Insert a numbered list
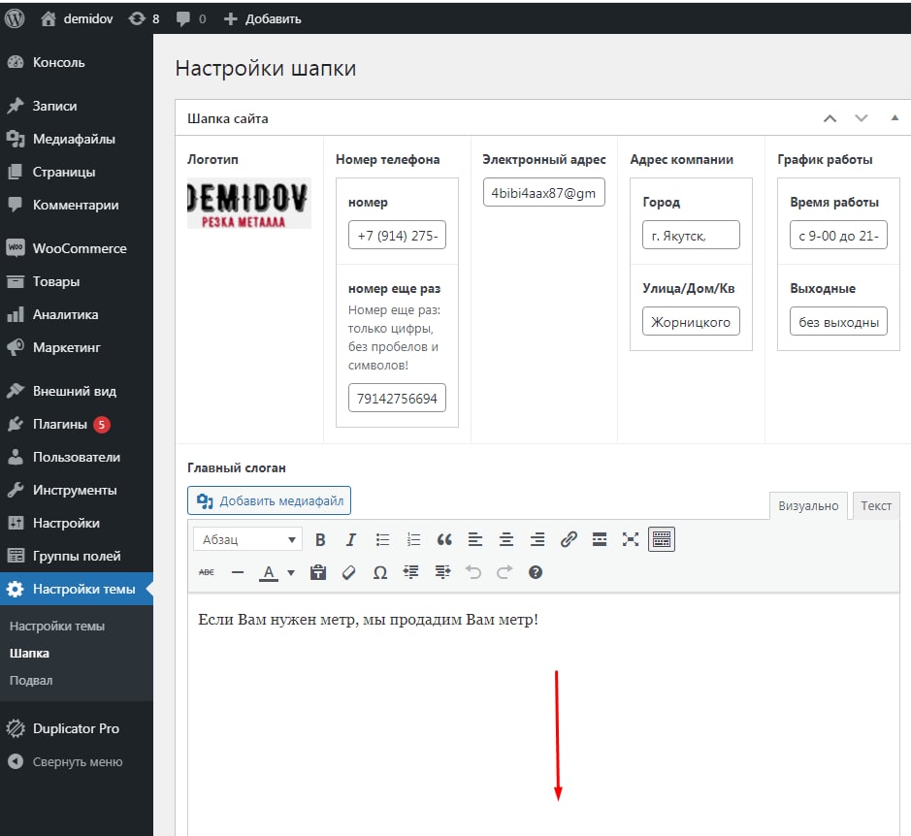This screenshot has height=836, width=911. coord(413,539)
